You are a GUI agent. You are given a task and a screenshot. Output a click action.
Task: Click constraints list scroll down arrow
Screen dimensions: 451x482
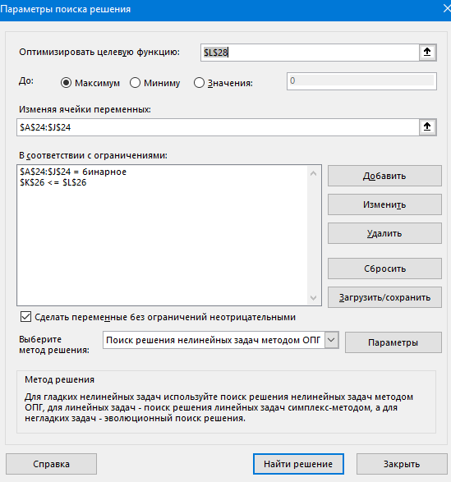pyautogui.click(x=314, y=297)
